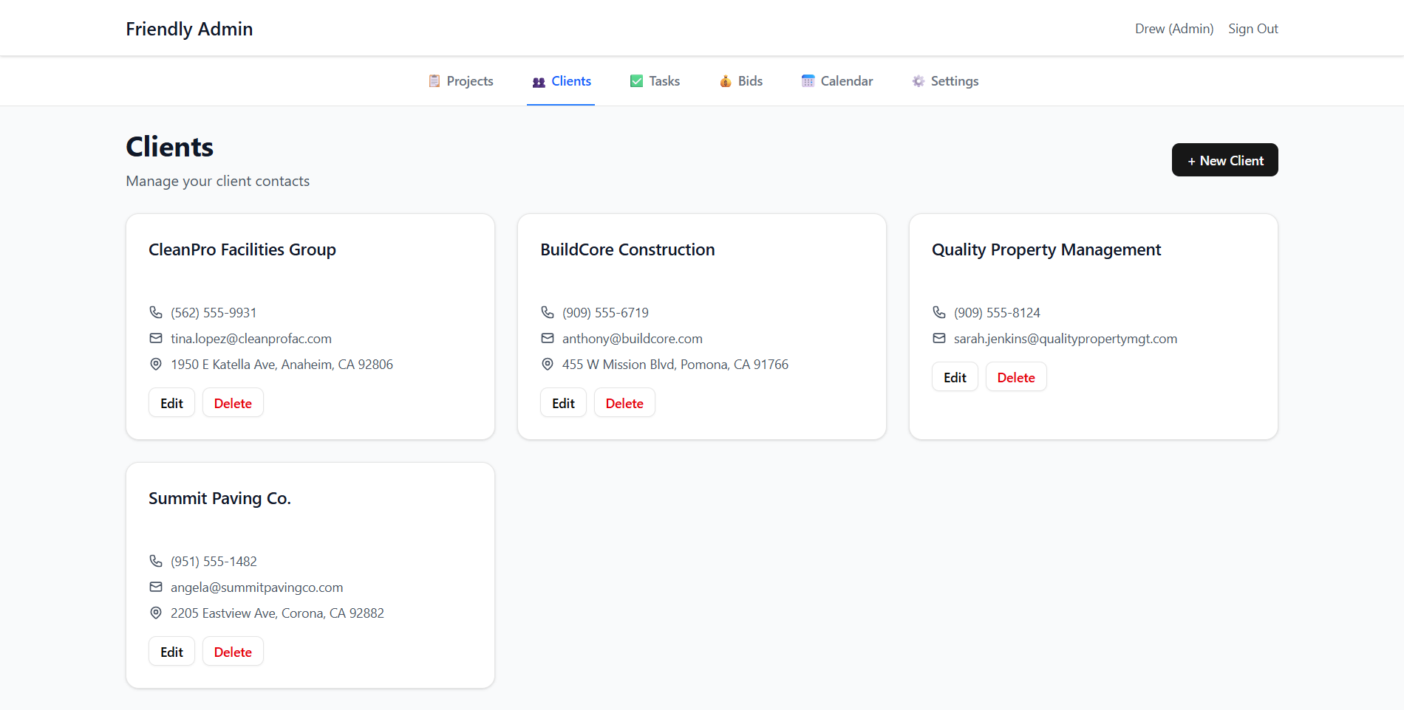Click the phone icon on BuildCore Construction card

point(548,312)
